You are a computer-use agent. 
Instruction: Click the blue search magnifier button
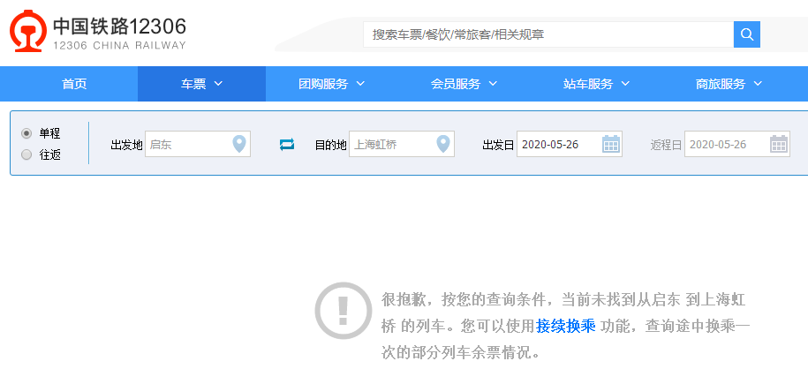(x=747, y=34)
